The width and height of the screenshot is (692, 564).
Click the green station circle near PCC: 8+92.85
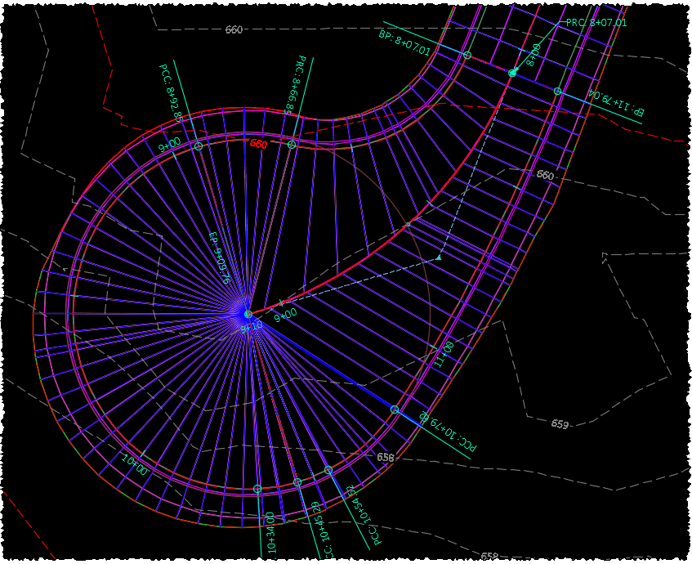click(199, 146)
